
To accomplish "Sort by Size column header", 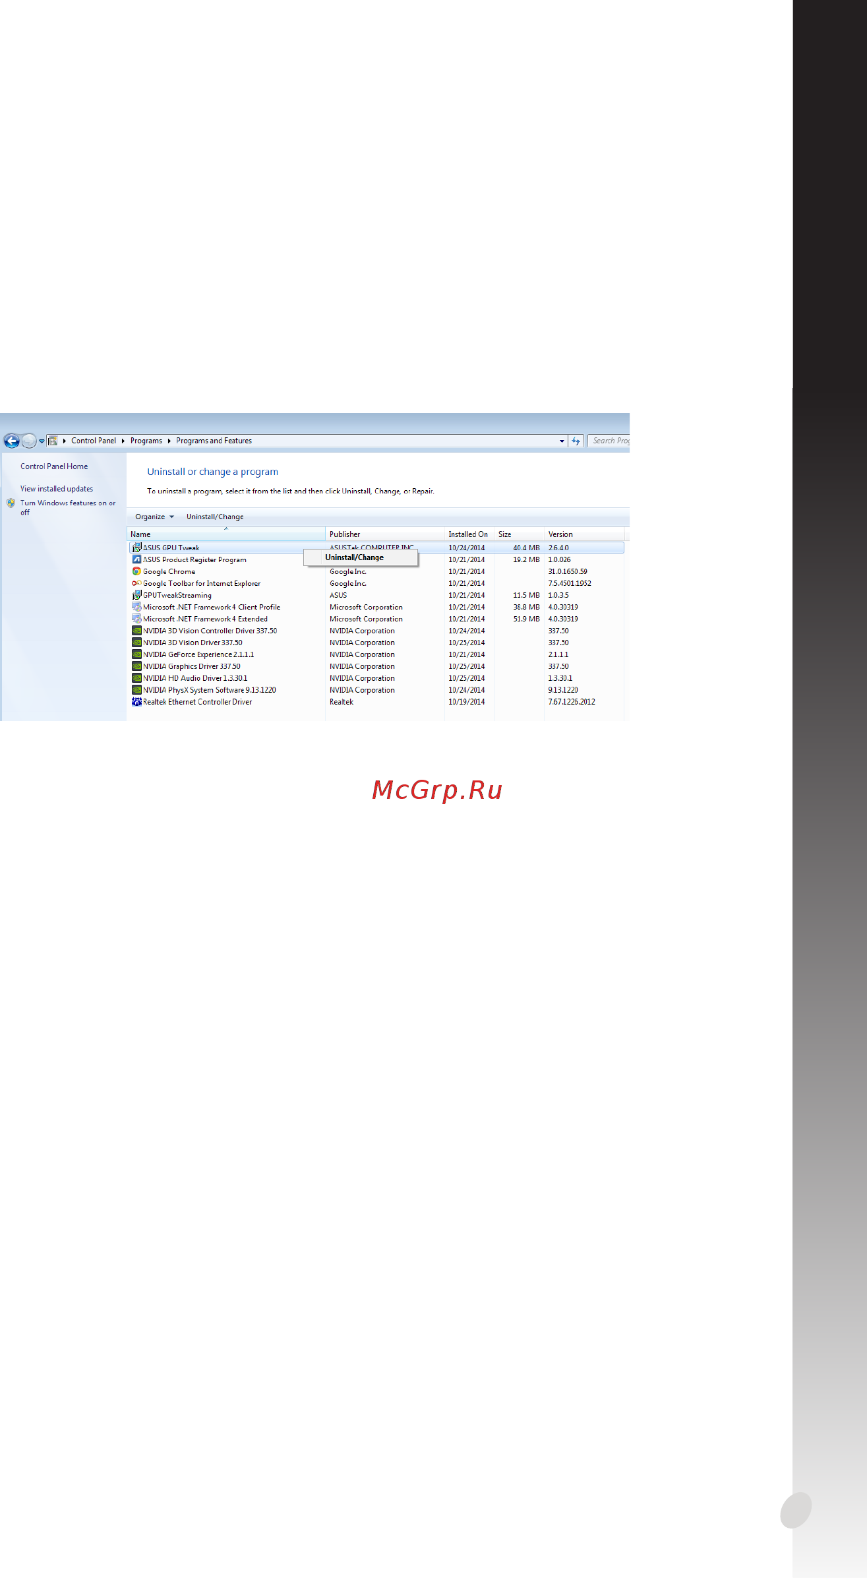I will click(520, 534).
